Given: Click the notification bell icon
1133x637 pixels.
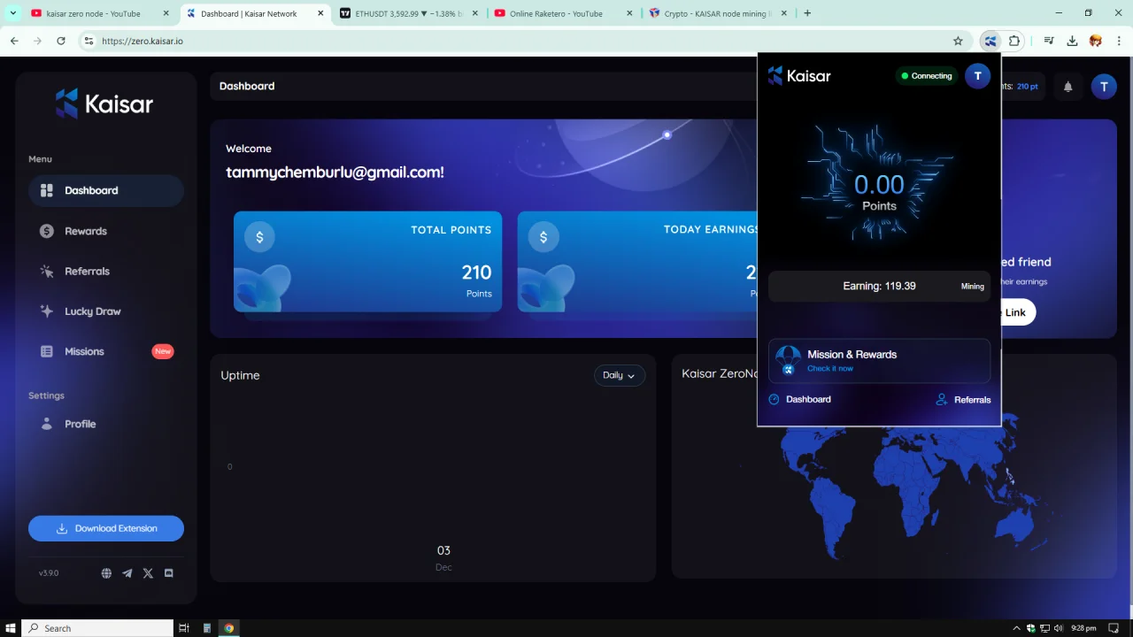Looking at the screenshot, I should tap(1068, 86).
